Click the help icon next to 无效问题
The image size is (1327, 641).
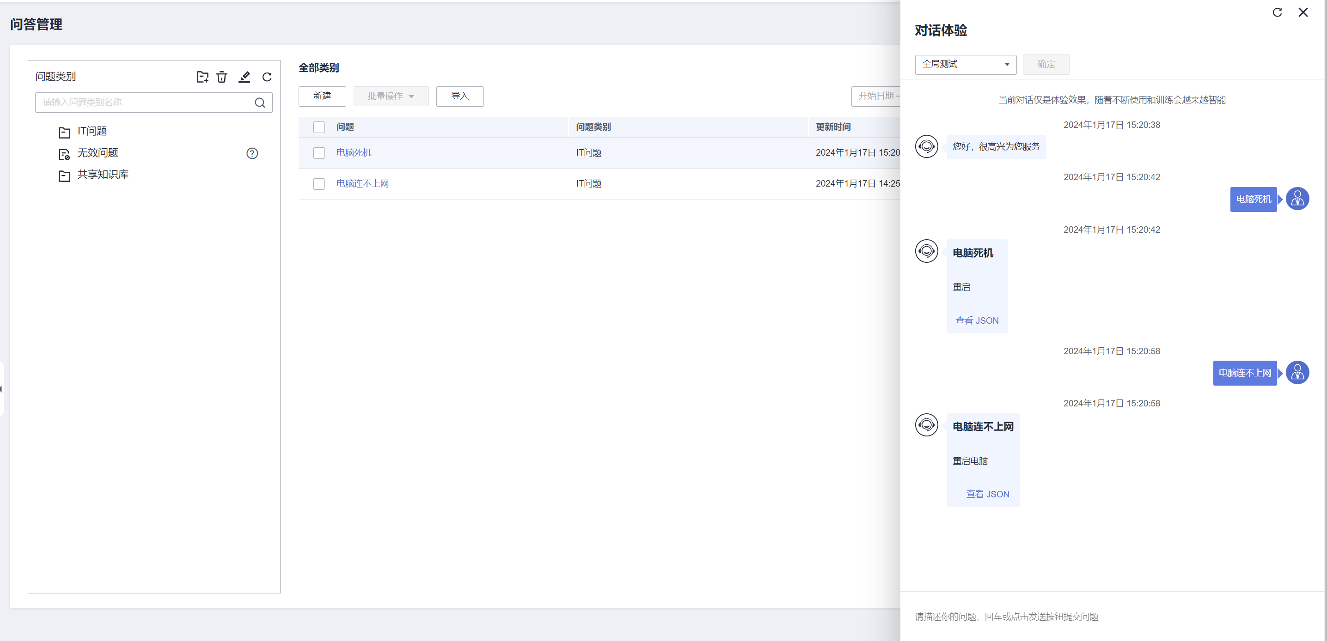(252, 153)
